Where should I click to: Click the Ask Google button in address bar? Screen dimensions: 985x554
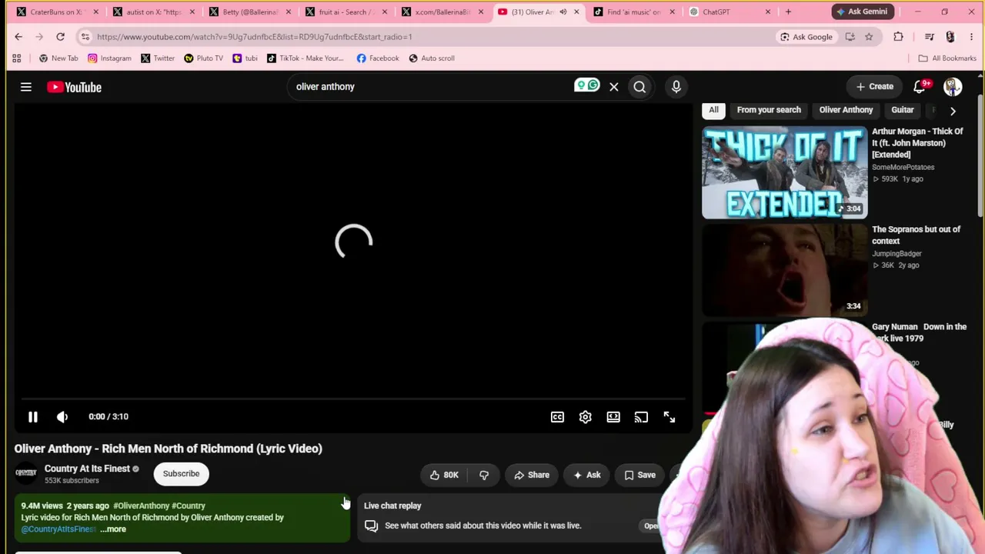pyautogui.click(x=806, y=37)
